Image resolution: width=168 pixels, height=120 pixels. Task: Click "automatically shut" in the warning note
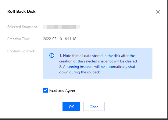(x=120, y=67)
